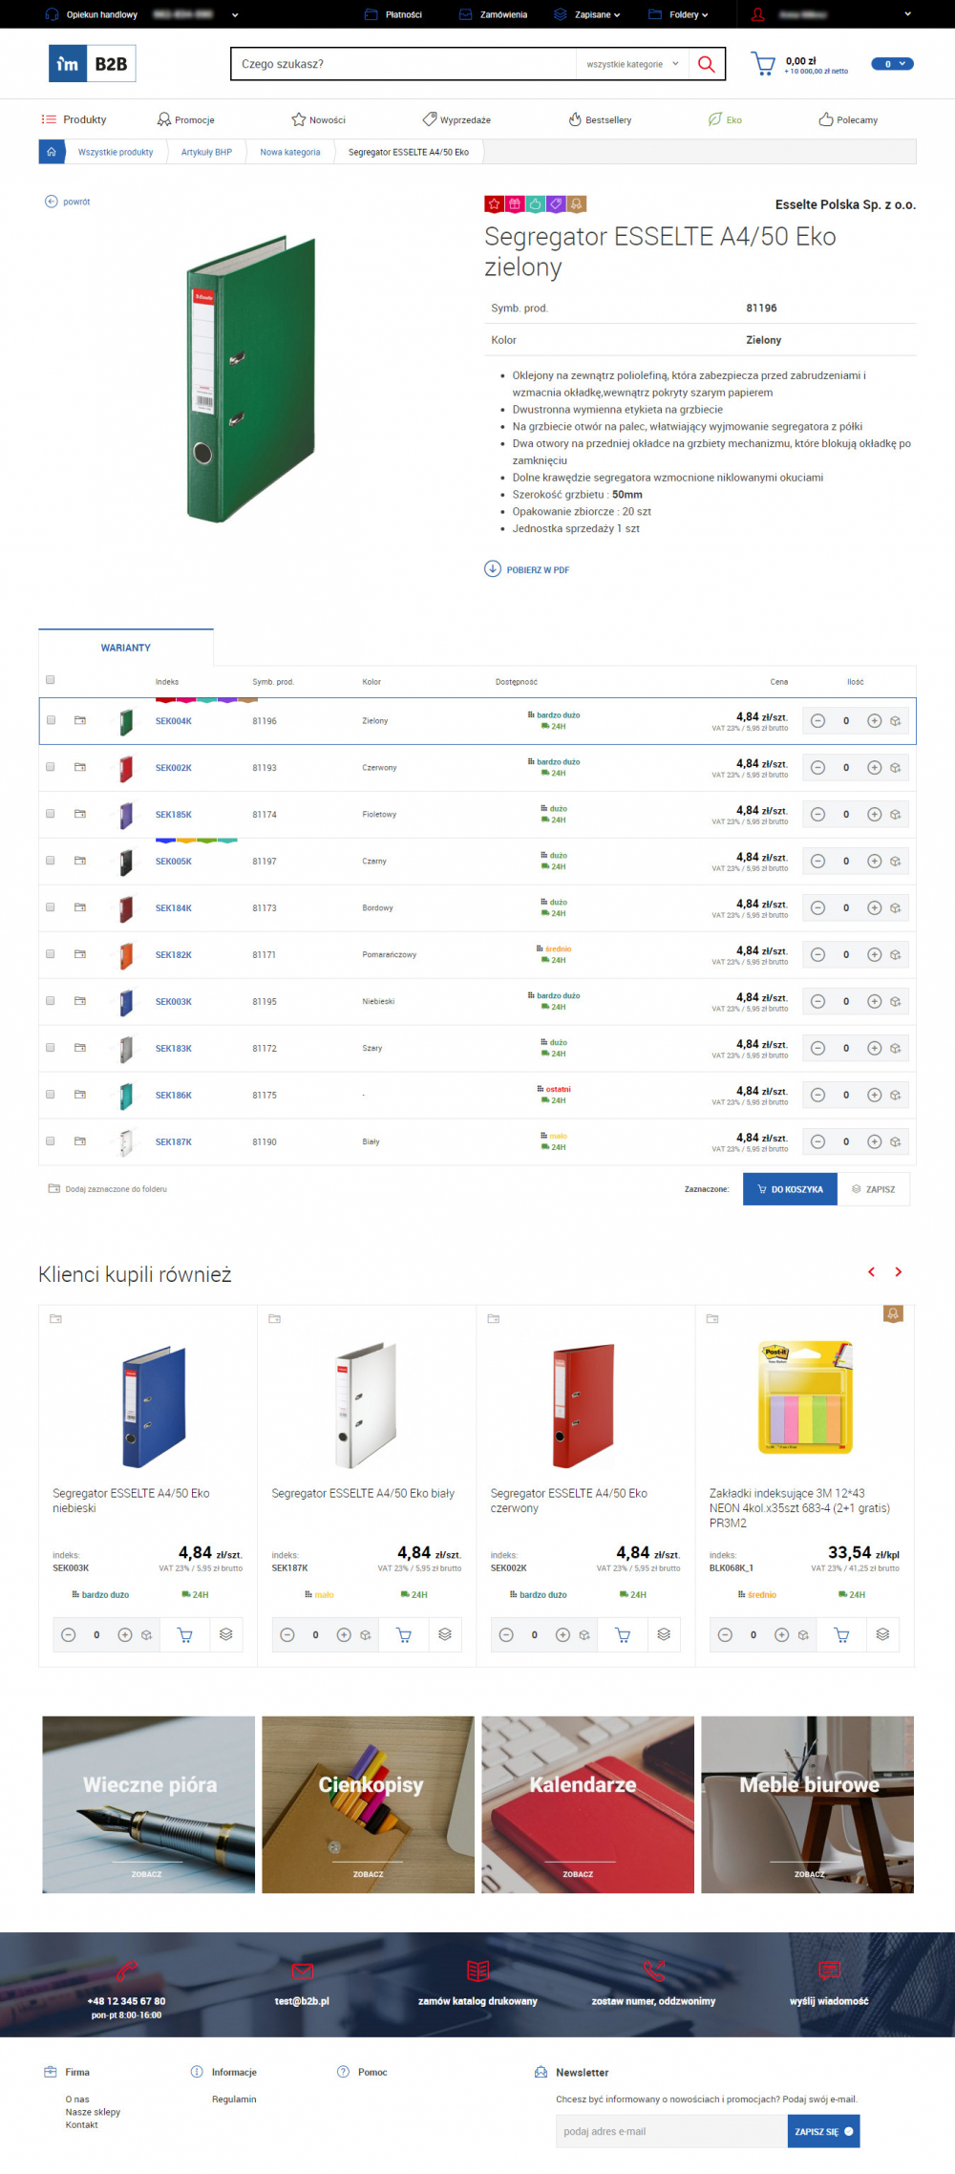Click the Artykuły BHP breadcrumb link
This screenshot has height=2174, width=955.
206,152
